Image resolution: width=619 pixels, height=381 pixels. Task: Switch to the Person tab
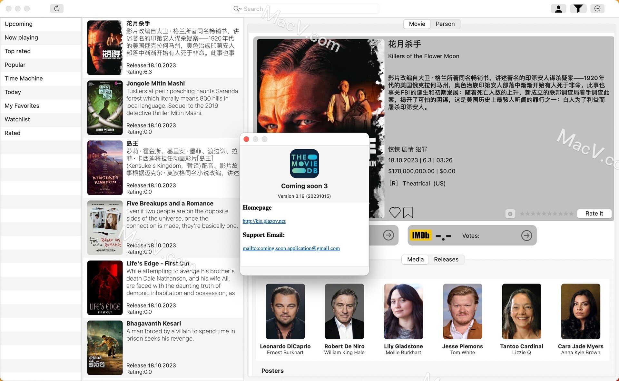[445, 24]
